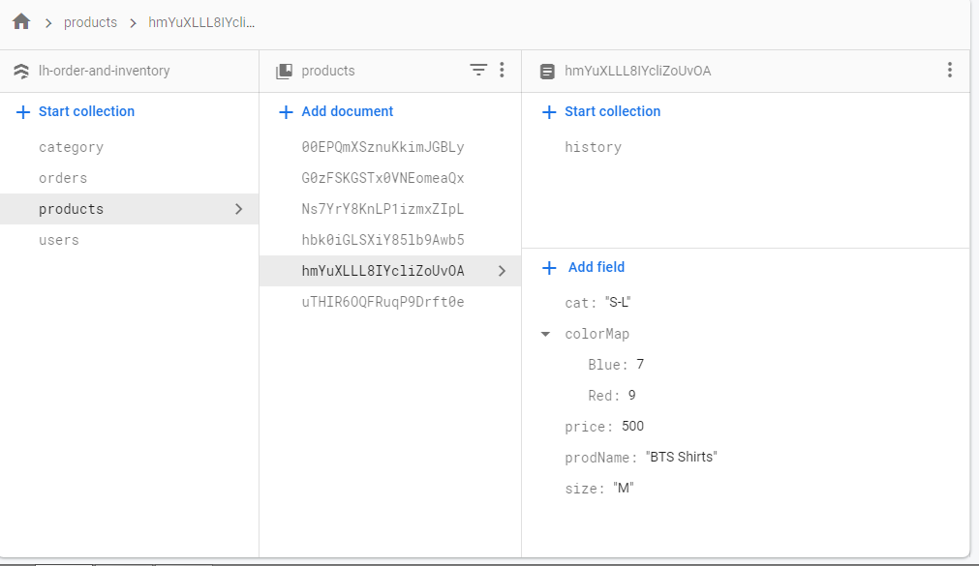The width and height of the screenshot is (979, 566).
Task: Click Add document
Action: pos(336,111)
